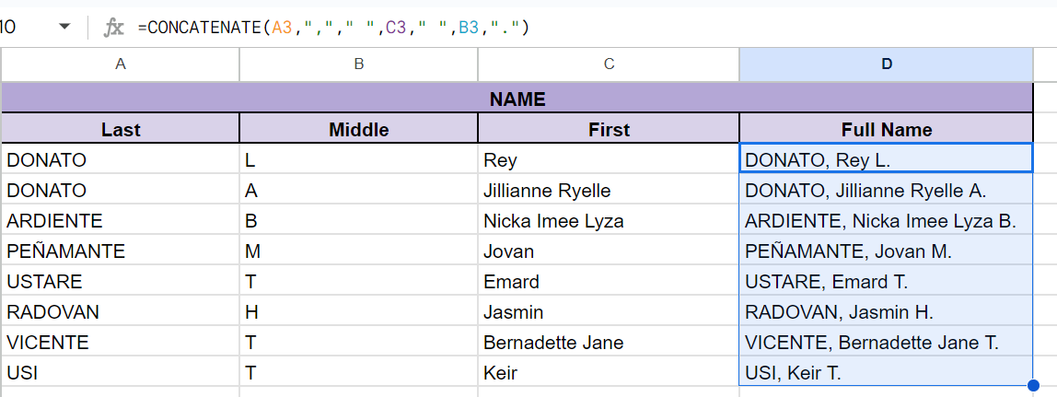Select the USI, Keir T. cell
Viewport: 1057px width, 397px height.
886,373
